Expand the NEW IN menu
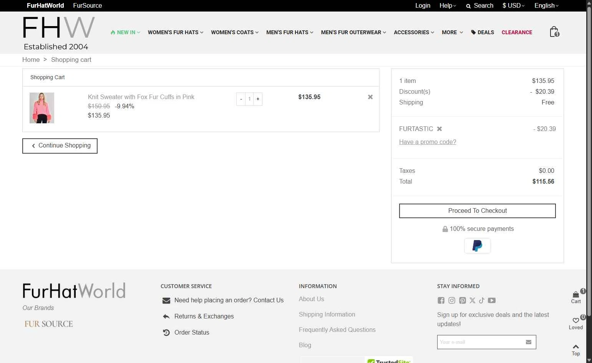 tap(125, 32)
